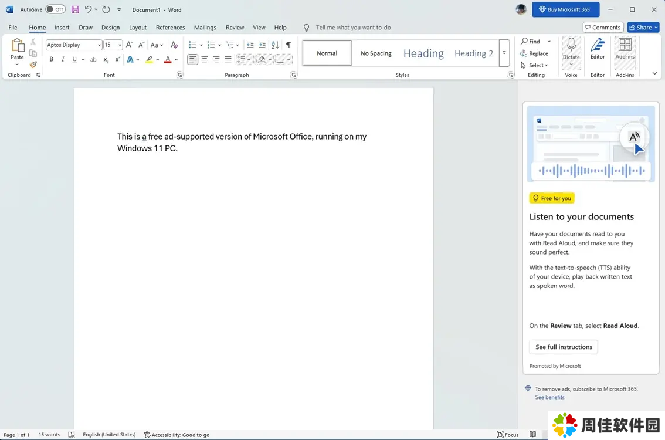Image resolution: width=665 pixels, height=440 pixels.
Task: Click See full instructions button
Action: [x=564, y=347]
